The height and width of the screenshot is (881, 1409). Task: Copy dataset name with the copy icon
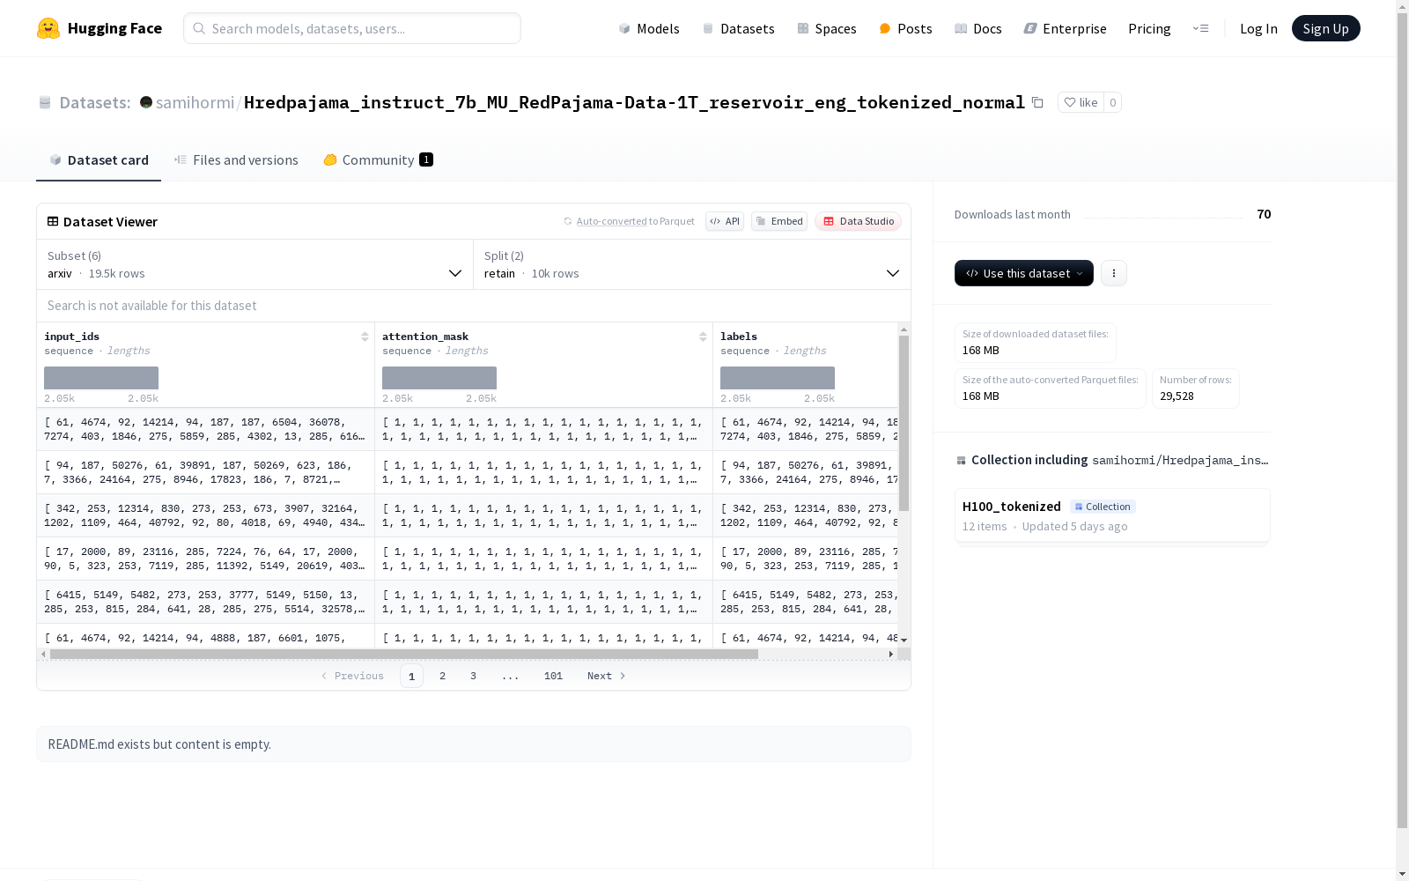pyautogui.click(x=1037, y=102)
